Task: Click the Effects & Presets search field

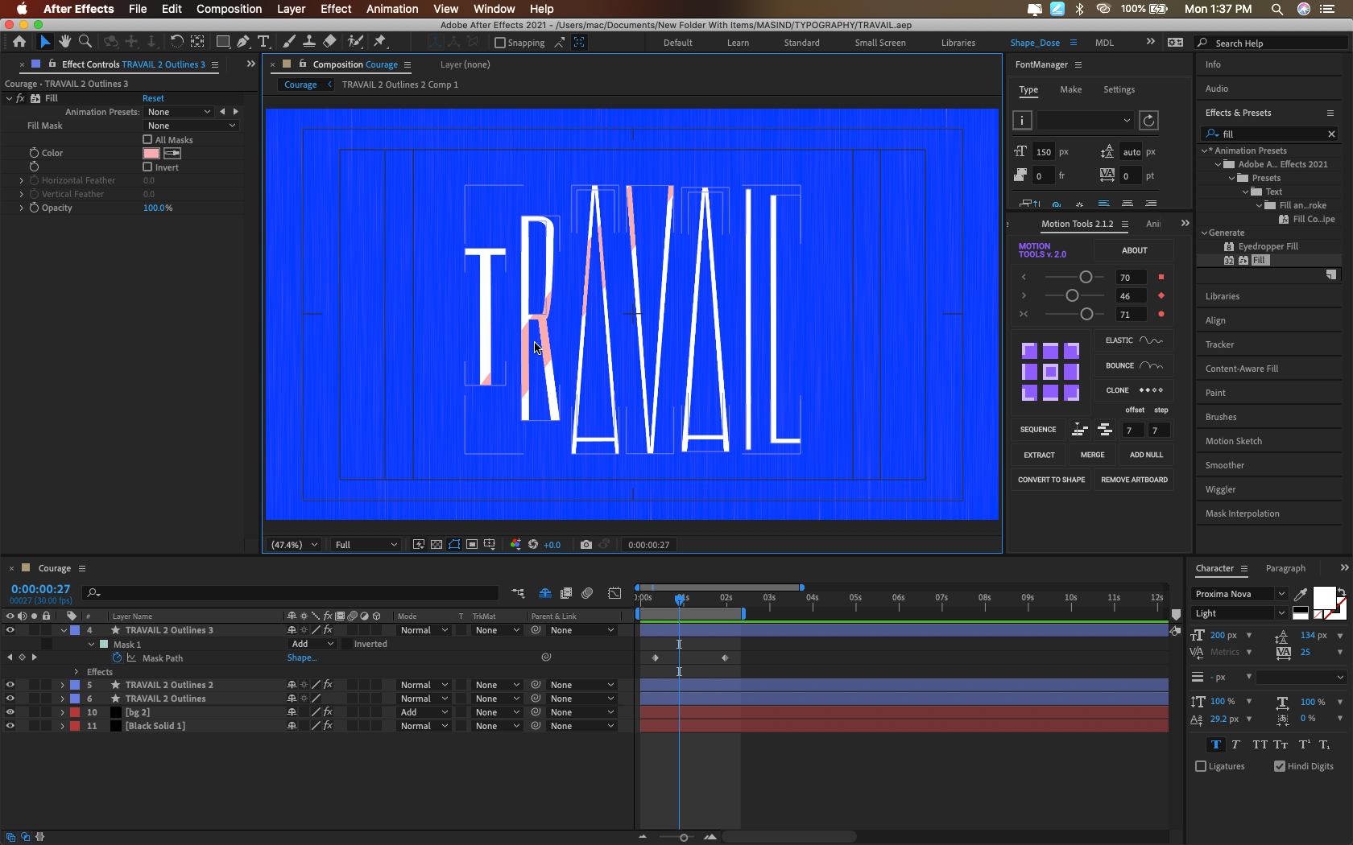Action: coord(1271,134)
